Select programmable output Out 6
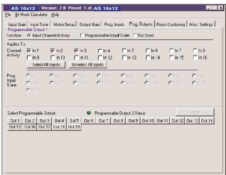The height and width of the screenshot is (175, 226). click(x=89, y=121)
